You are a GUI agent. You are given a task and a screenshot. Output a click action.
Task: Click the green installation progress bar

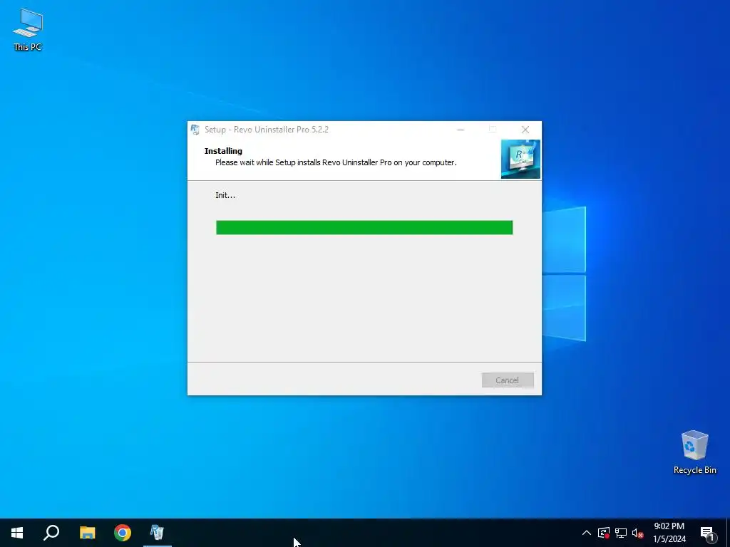point(364,227)
